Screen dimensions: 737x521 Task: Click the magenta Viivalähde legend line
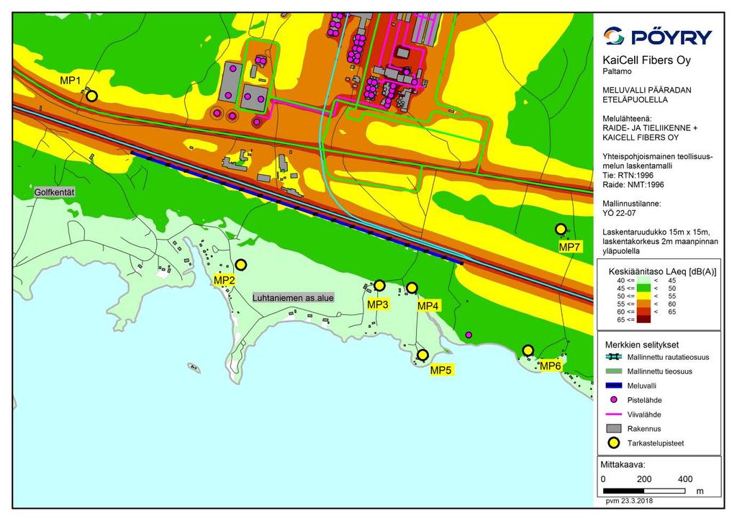tap(613, 414)
